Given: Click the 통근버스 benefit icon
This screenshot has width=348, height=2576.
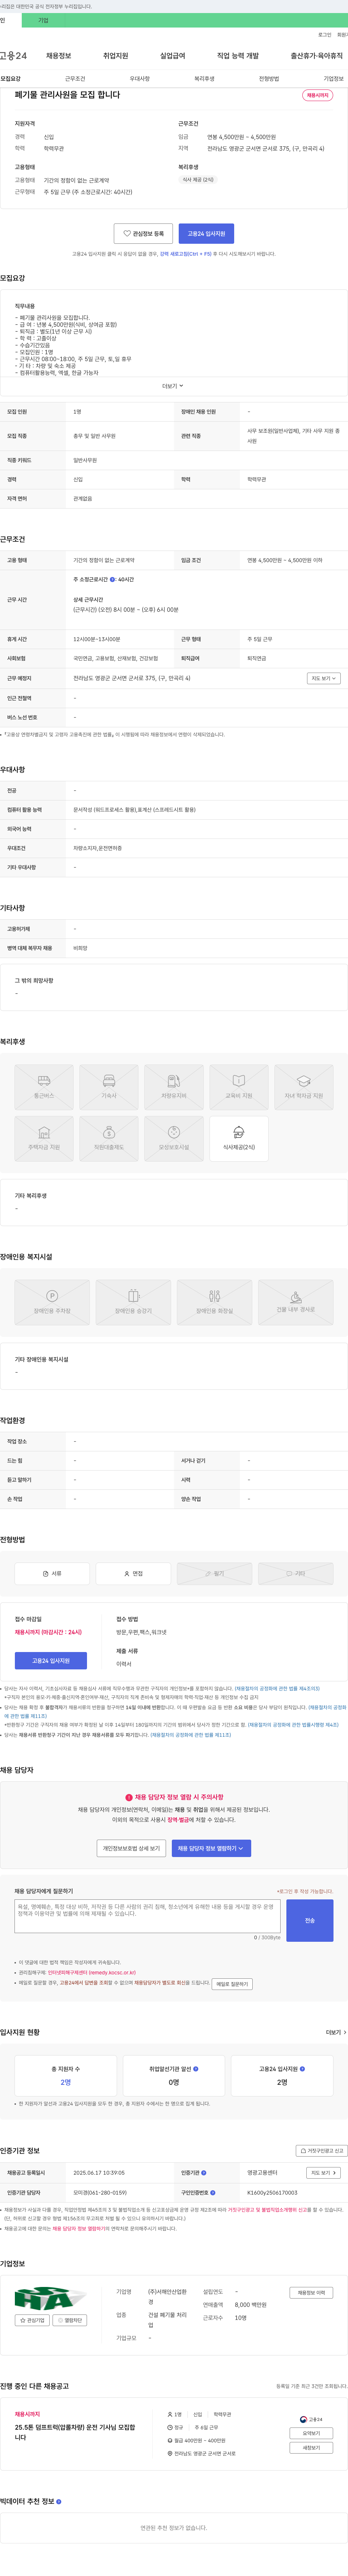Looking at the screenshot, I should click(44, 1087).
